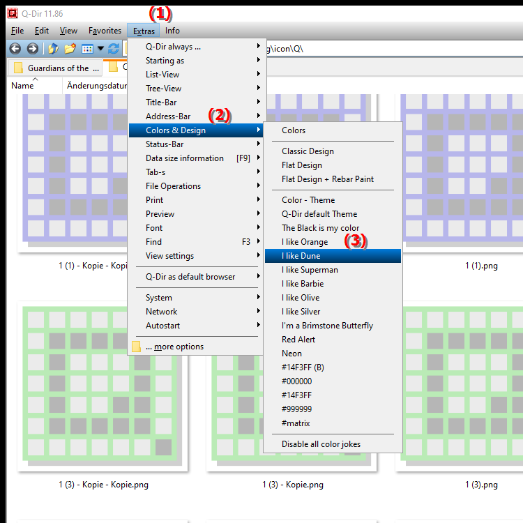Open the folder icon '... more options' entry
The width and height of the screenshot is (523, 523).
(x=174, y=347)
